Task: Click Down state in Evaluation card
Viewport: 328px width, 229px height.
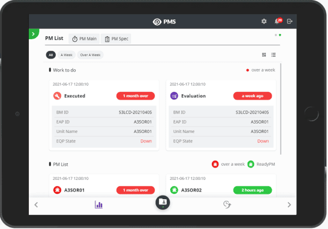Action: tap(263, 141)
